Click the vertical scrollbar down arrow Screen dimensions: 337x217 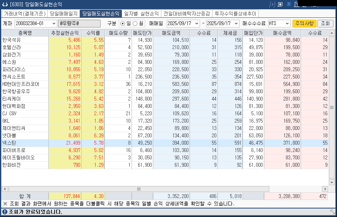pyautogui.click(x=332, y=183)
